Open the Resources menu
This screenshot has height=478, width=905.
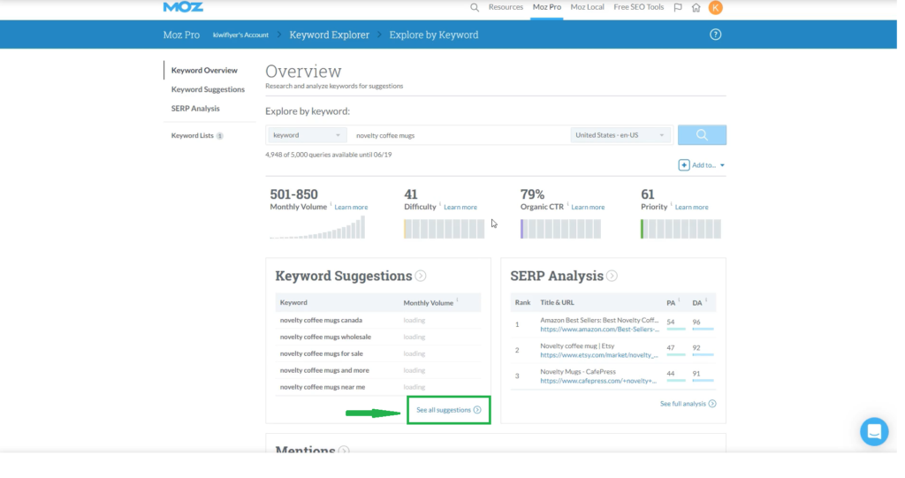[506, 7]
